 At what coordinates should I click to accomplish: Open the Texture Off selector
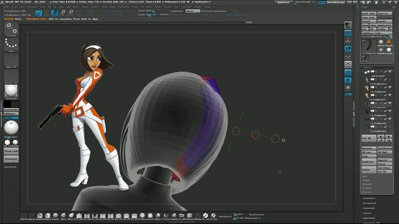click(11, 76)
